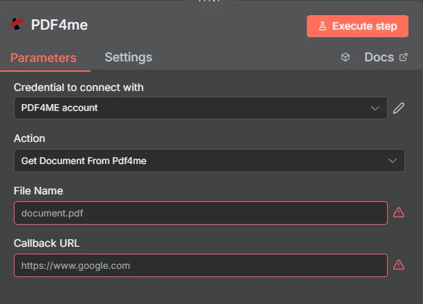Click the 'Credential to connect with' label
This screenshot has height=304, width=423.
tap(79, 88)
